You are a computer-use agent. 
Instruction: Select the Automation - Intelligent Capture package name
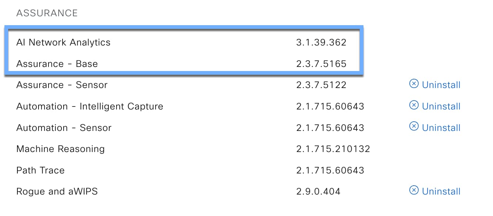click(90, 107)
